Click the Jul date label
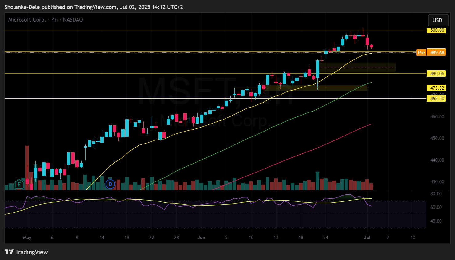The height and width of the screenshot is (260, 455). (367, 238)
